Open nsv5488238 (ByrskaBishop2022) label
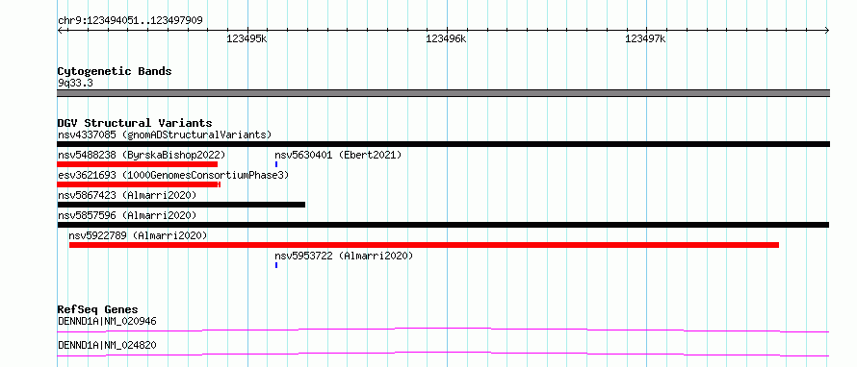This screenshot has width=857, height=367. coord(142,156)
